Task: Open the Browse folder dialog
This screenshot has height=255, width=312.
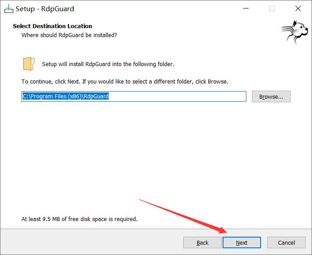Action: pyautogui.click(x=271, y=96)
